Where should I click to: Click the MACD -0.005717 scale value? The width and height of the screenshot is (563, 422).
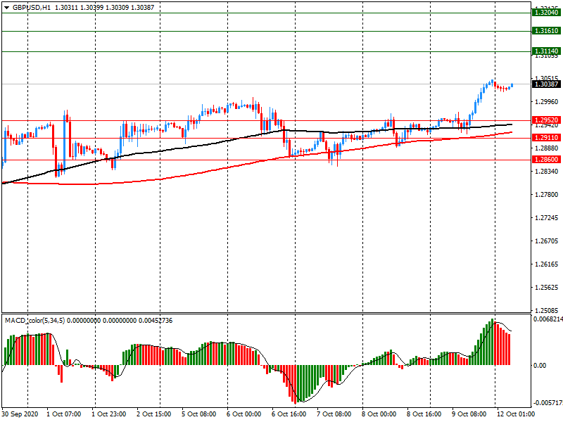548,403
